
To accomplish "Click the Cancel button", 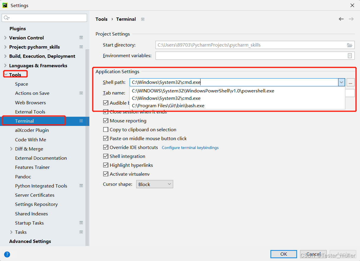I will click(313, 254).
